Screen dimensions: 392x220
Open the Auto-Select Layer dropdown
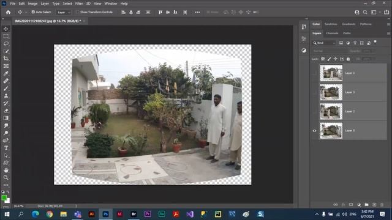(64, 12)
